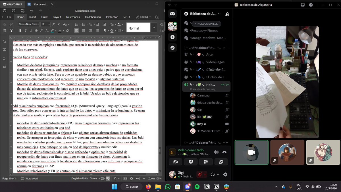Open the Comments panel in left sidebar

click(x=4, y=50)
